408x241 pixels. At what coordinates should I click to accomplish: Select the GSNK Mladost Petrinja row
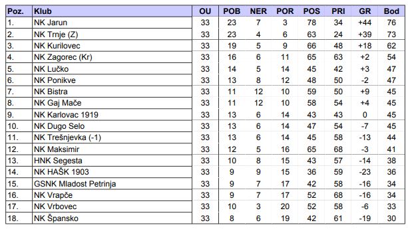click(205, 183)
